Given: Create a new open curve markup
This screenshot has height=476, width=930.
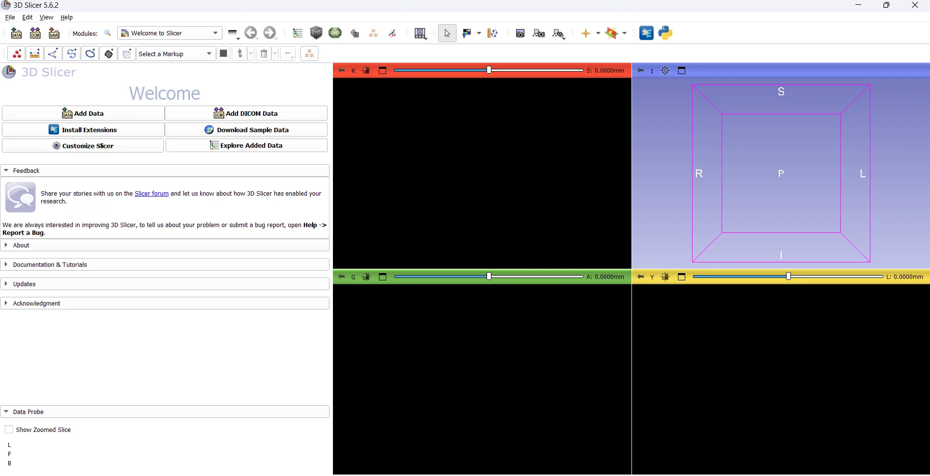Looking at the screenshot, I should click(72, 53).
